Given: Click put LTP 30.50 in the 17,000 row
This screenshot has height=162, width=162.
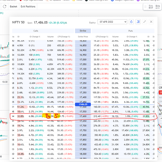Looking at the screenshot, I should [x=96, y=60].
